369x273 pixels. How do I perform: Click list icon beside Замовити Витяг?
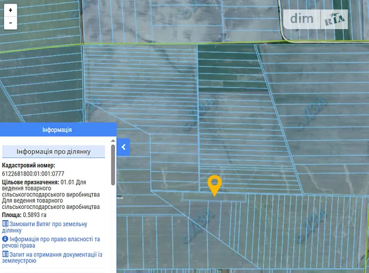click(5, 224)
